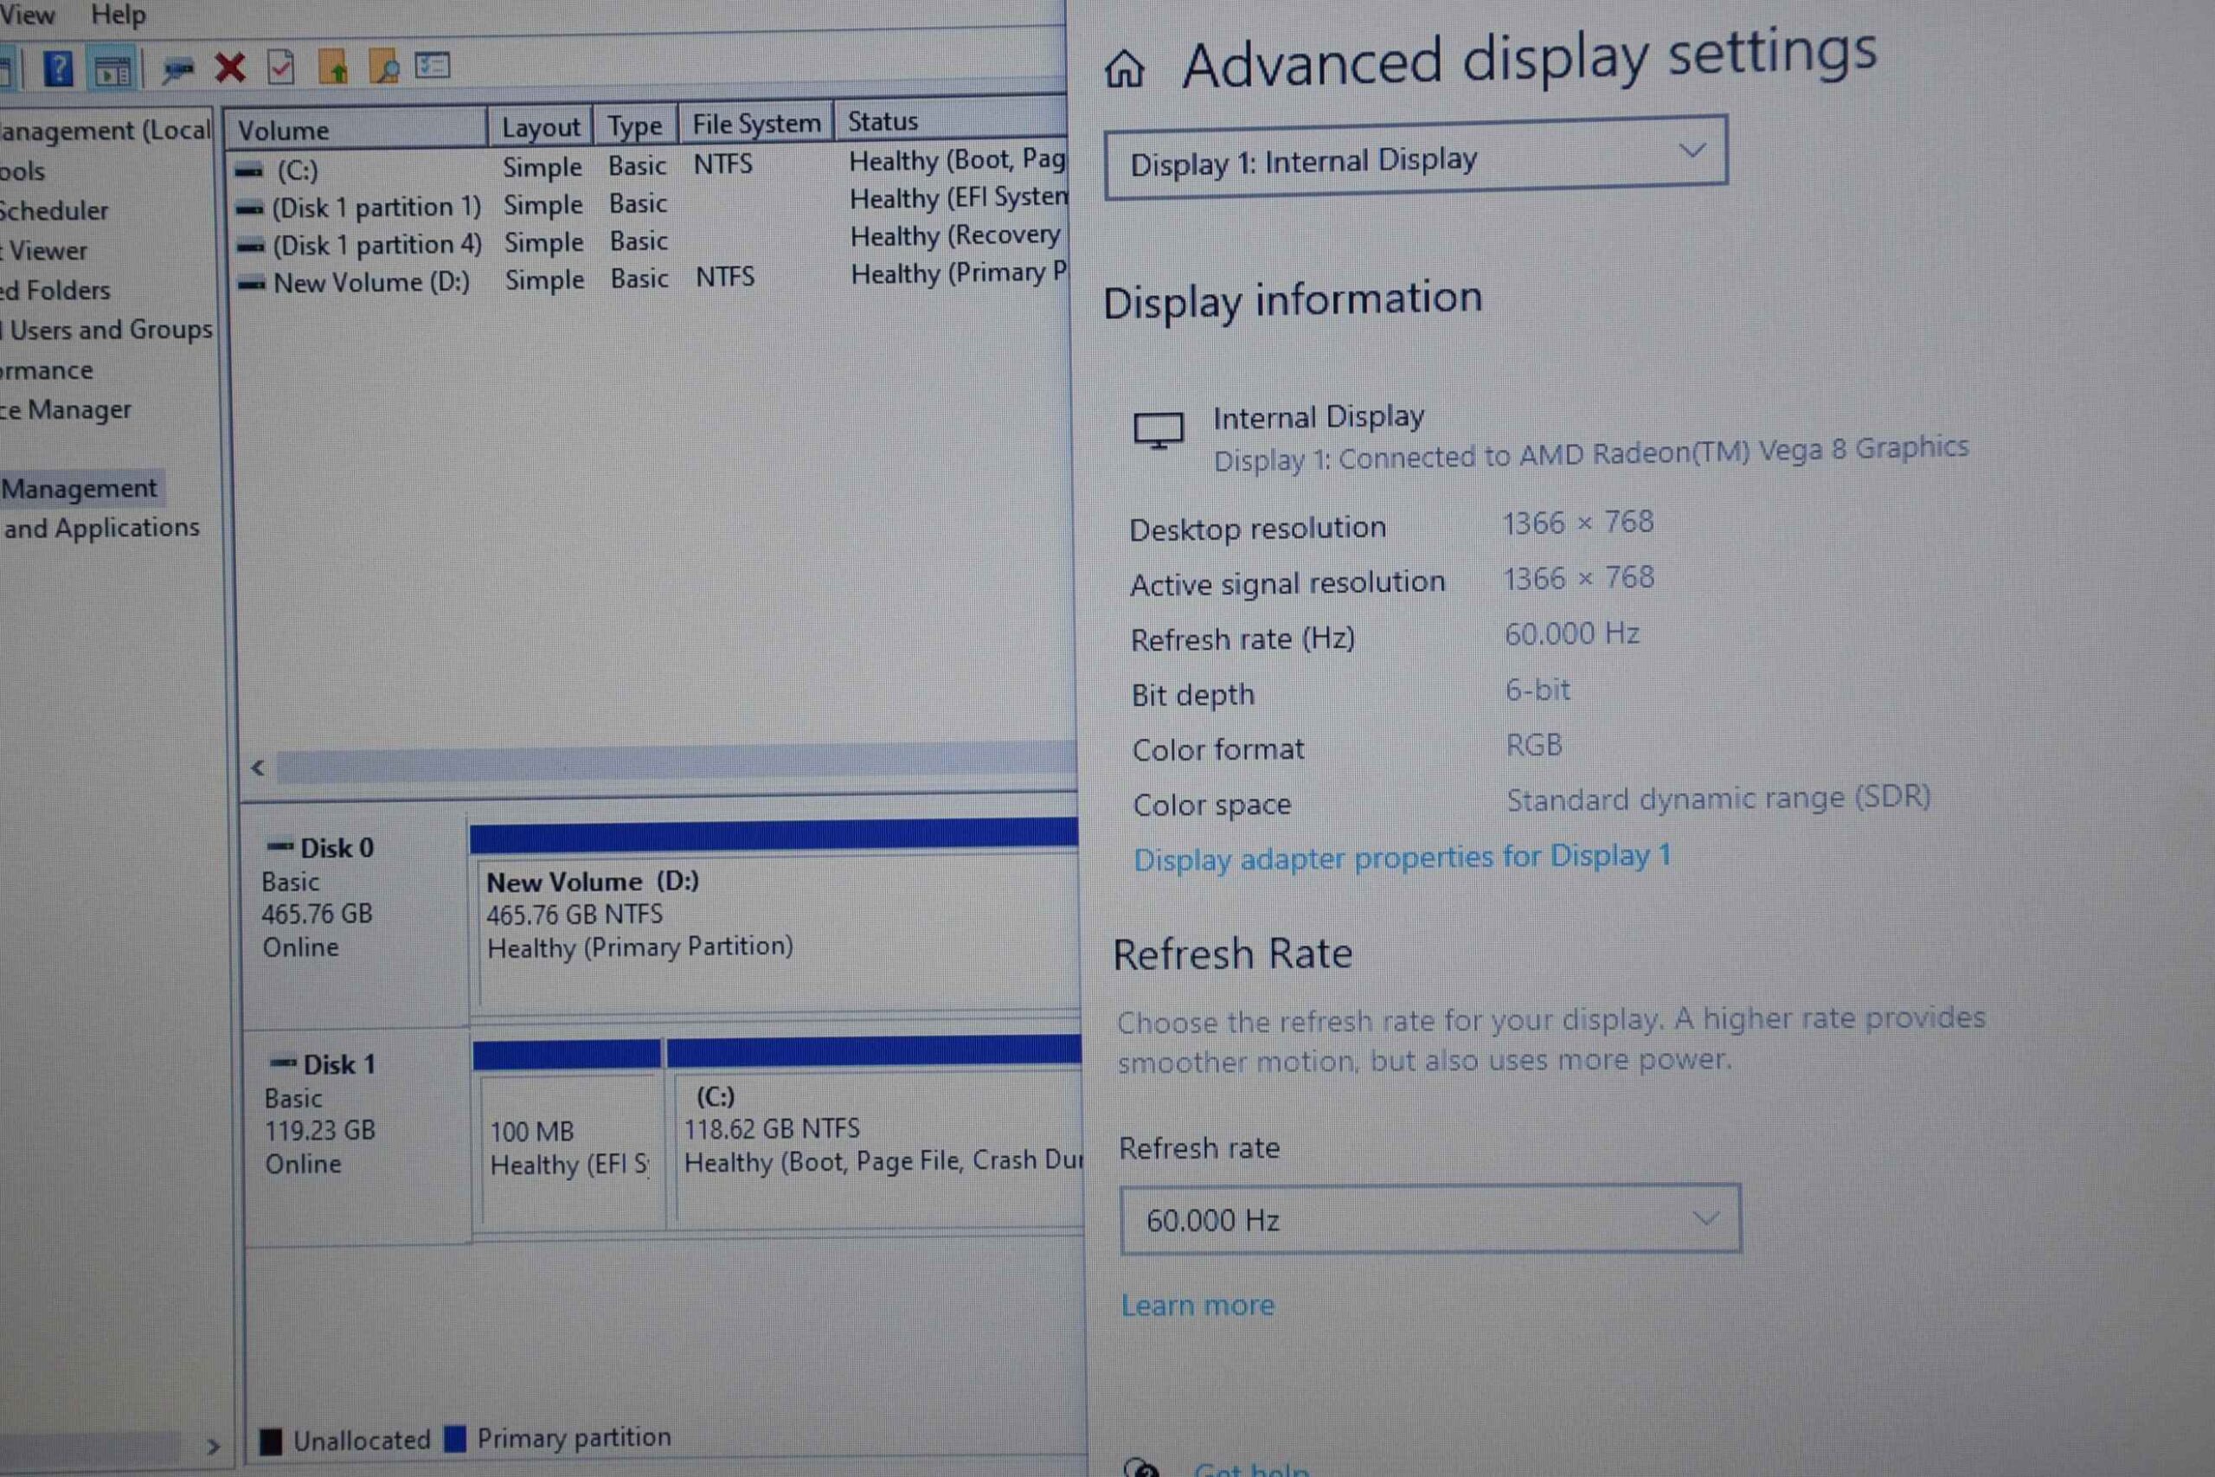Open Display adapter properties for Display 1 link

1403,857
